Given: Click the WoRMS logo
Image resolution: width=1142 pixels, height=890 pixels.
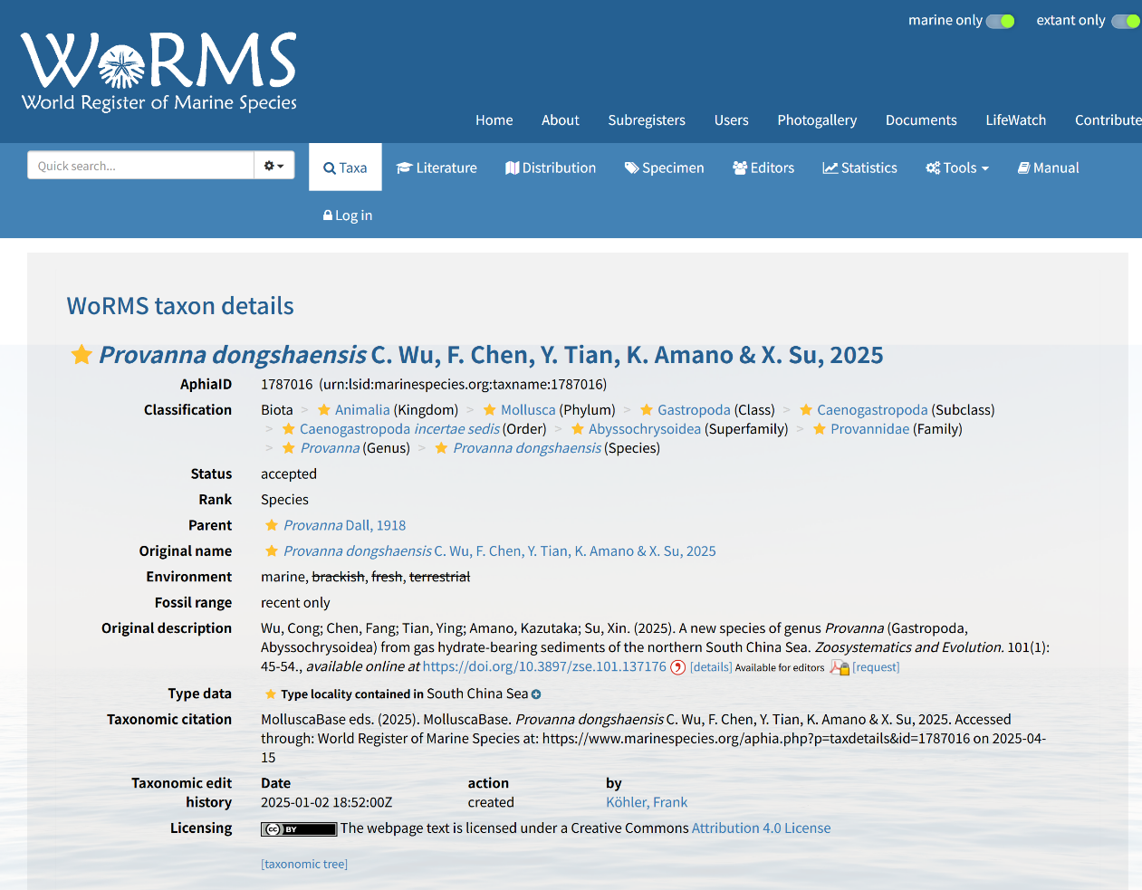Looking at the screenshot, I should click(158, 72).
